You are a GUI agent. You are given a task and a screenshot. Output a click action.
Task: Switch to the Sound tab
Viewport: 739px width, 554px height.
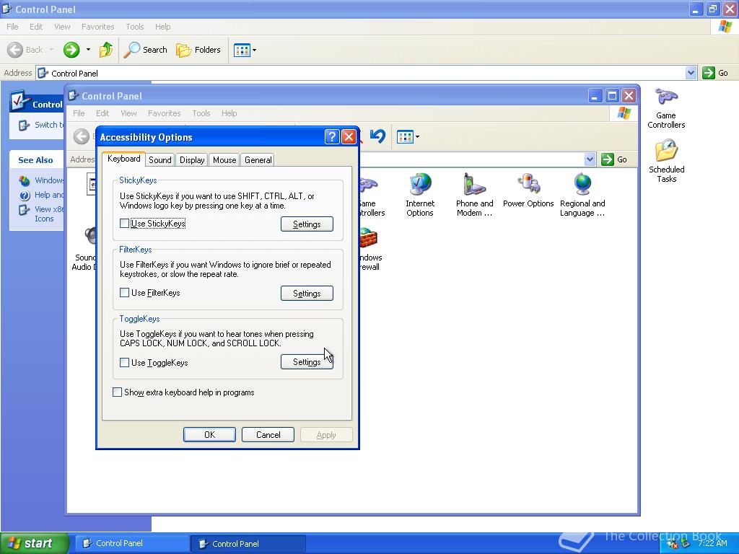click(x=159, y=159)
